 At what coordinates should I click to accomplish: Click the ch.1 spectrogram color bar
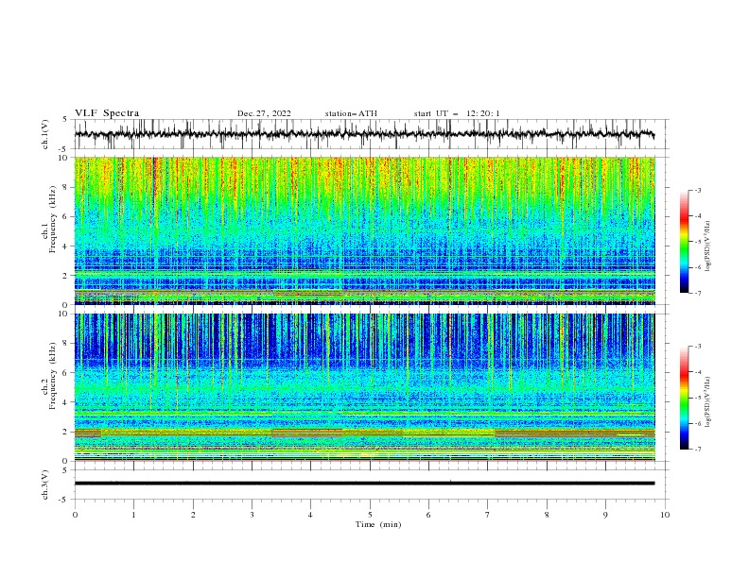(684, 241)
